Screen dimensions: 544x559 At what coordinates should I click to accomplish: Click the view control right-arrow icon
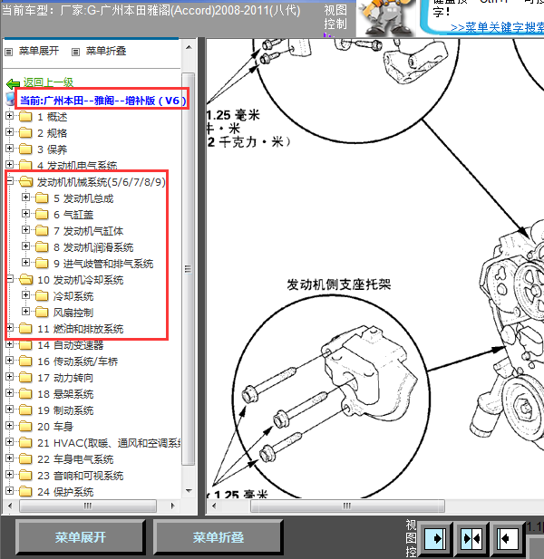click(x=434, y=538)
